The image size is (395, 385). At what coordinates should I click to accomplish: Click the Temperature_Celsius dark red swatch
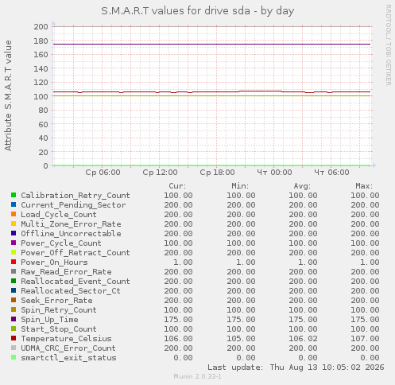click(x=14, y=338)
